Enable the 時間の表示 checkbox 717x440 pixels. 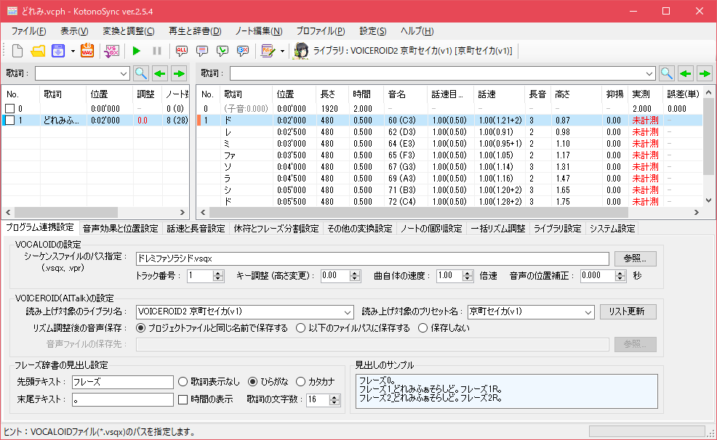(181, 399)
